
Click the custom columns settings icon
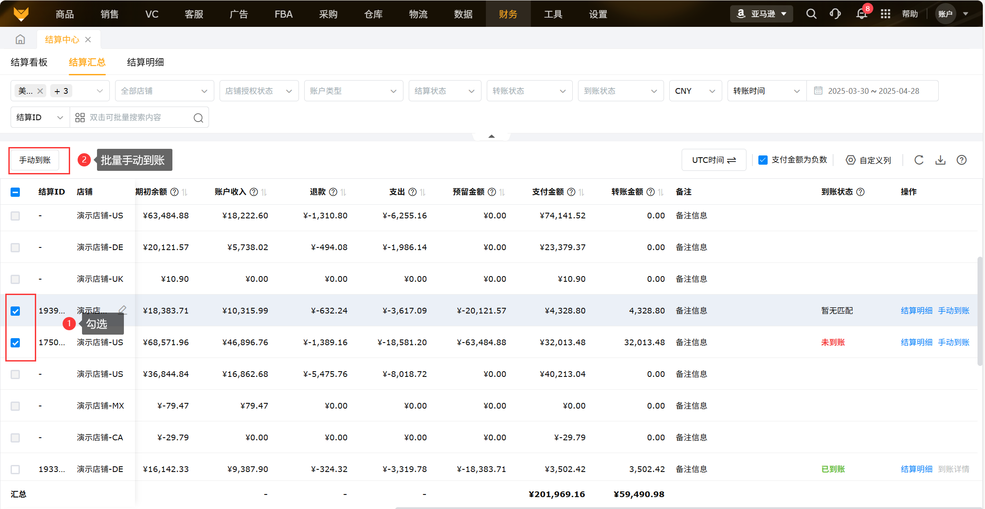tap(851, 160)
